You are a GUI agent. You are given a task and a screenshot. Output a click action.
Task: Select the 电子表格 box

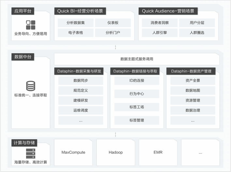click(x=76, y=33)
